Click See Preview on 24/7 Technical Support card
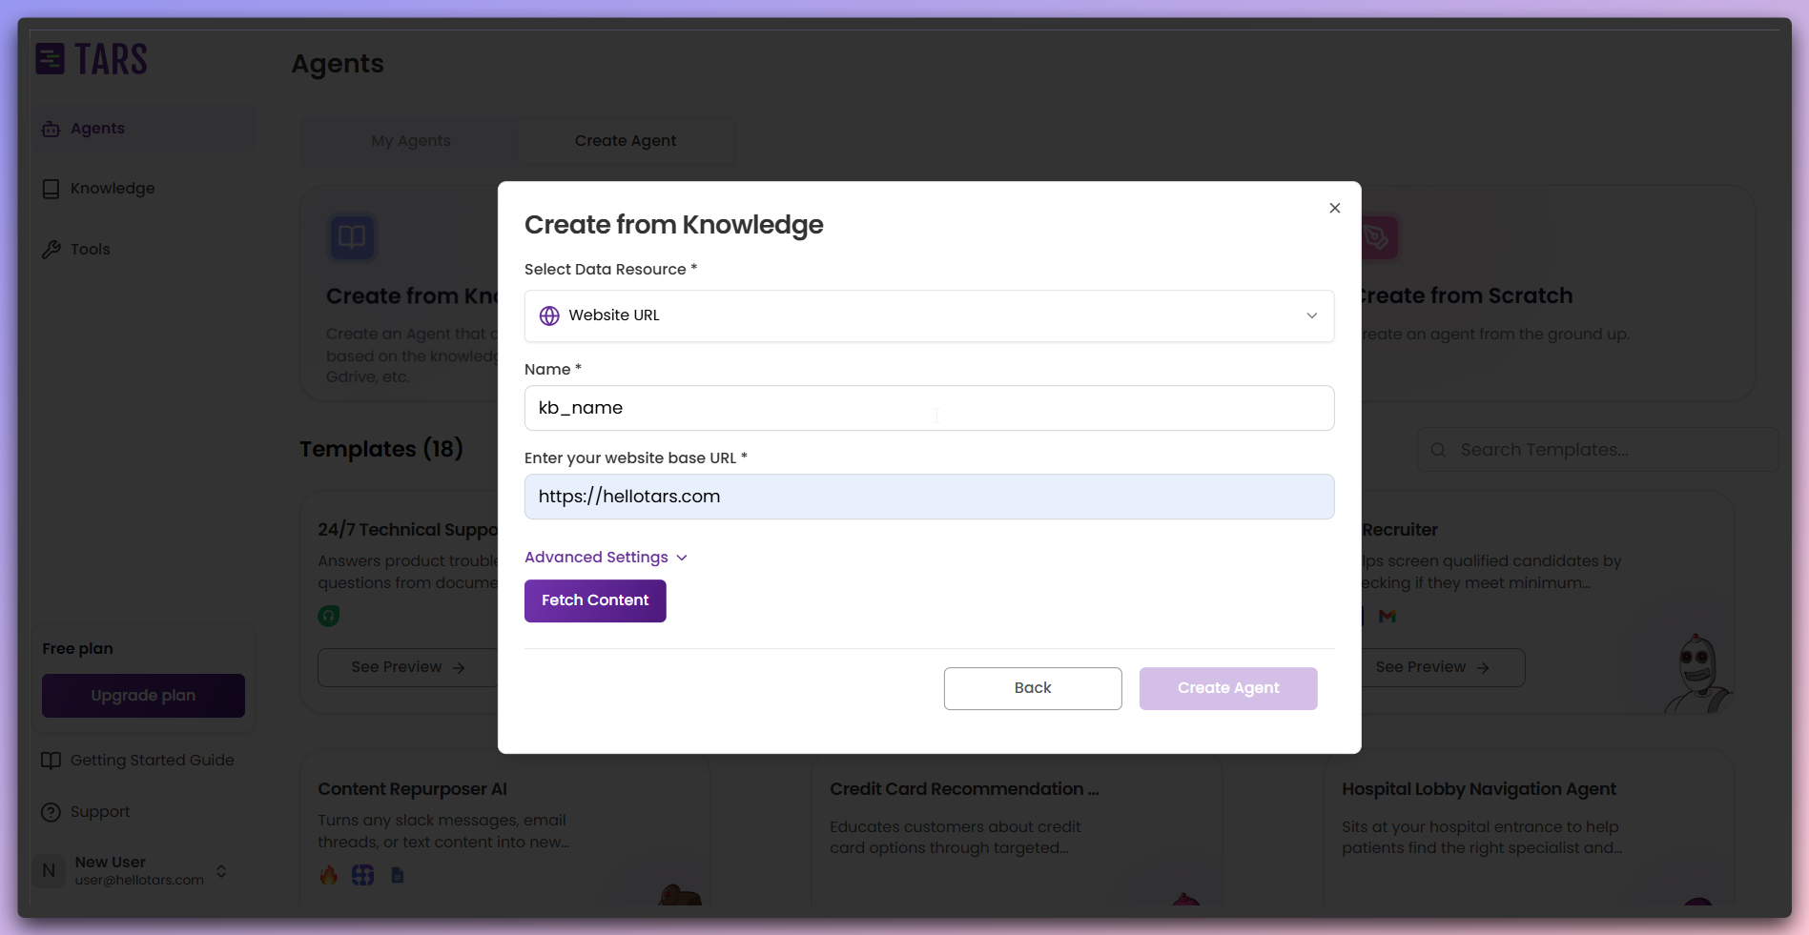The width and height of the screenshot is (1809, 935). pos(407,667)
